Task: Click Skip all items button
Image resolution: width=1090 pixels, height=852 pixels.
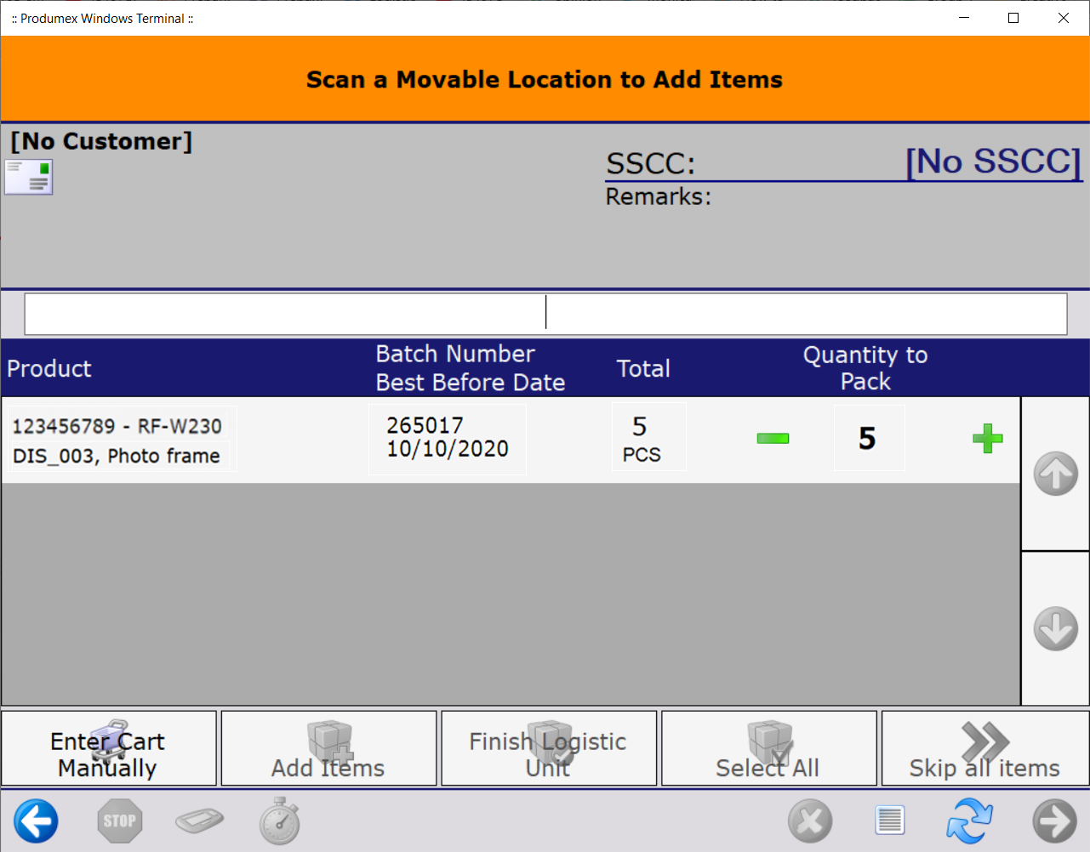Action: [984, 749]
